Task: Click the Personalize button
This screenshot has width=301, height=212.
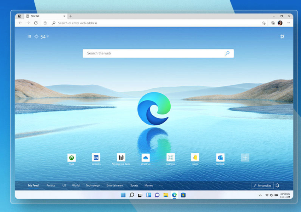Action: coord(263,185)
